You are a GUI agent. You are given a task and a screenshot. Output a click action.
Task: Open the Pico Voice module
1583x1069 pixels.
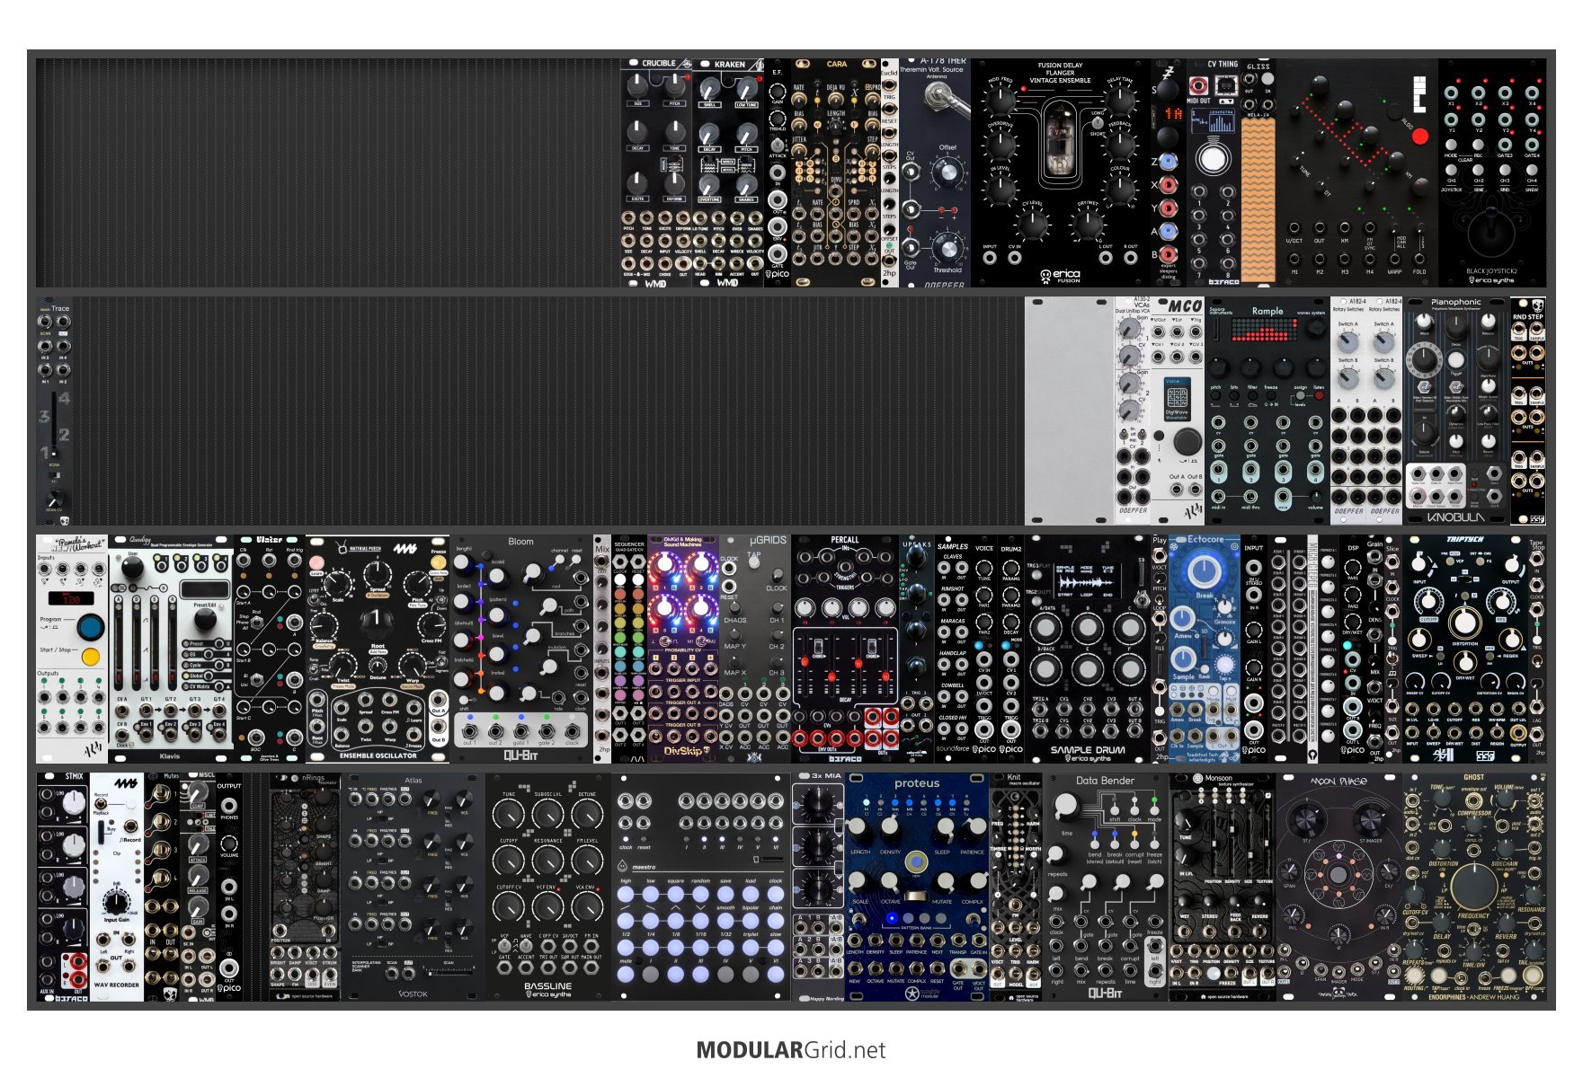click(984, 649)
